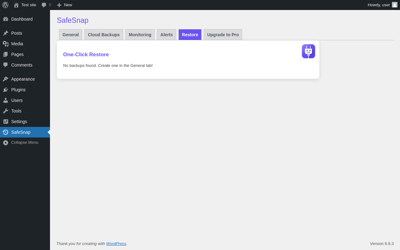400x250 pixels.
Task: Open the Appearance menu item
Action: pos(25,79)
